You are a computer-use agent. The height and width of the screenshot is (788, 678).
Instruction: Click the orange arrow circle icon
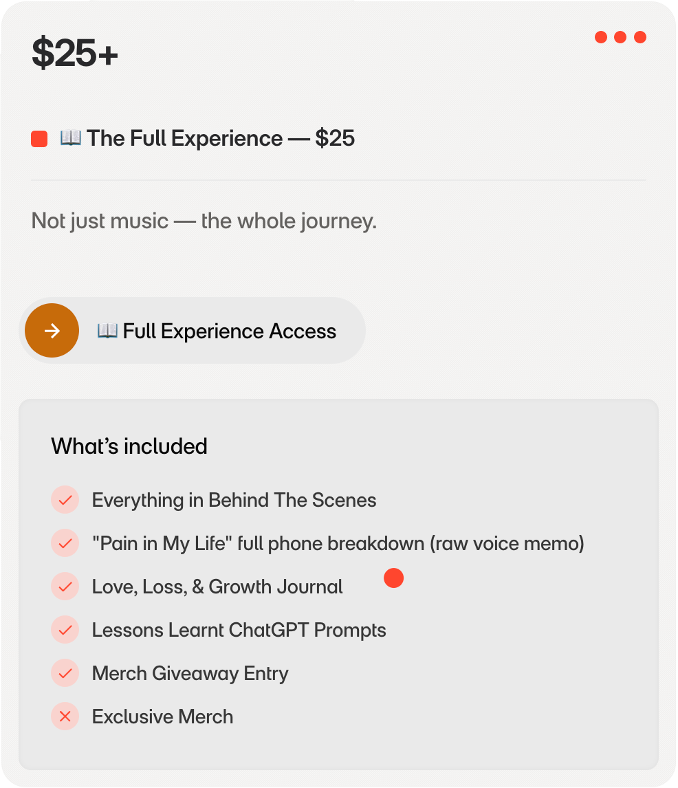pos(52,331)
